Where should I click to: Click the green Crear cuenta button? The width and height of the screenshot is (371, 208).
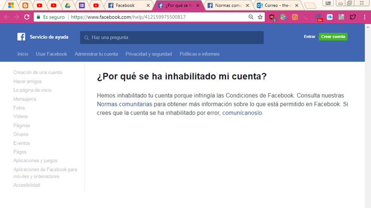point(333,37)
